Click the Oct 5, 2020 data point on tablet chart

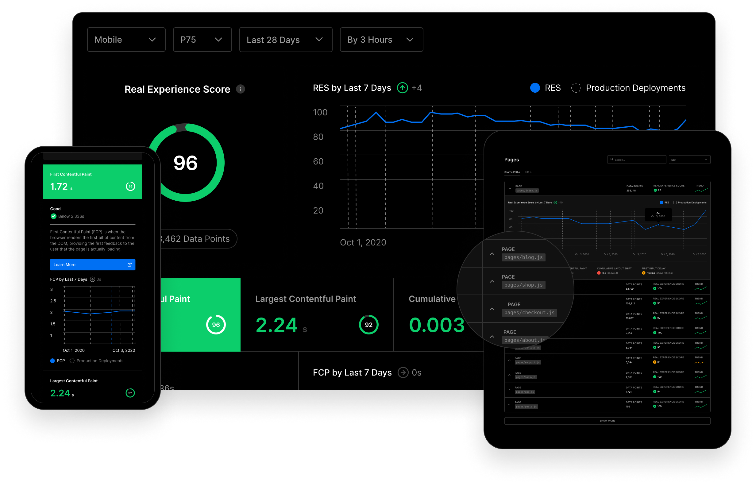pyautogui.click(x=658, y=225)
